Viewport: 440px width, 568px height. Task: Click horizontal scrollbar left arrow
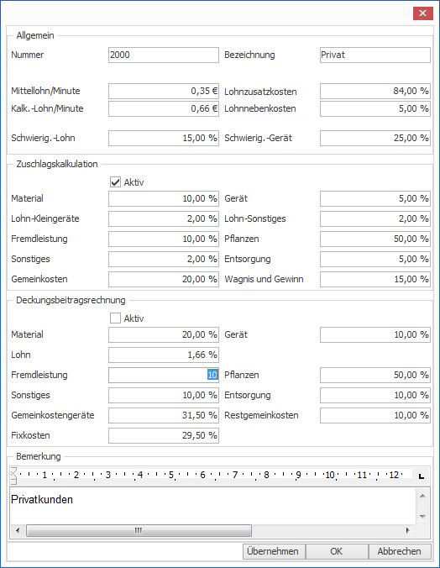(18, 531)
